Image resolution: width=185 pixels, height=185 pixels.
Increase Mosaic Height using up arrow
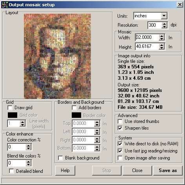(x=161, y=45)
